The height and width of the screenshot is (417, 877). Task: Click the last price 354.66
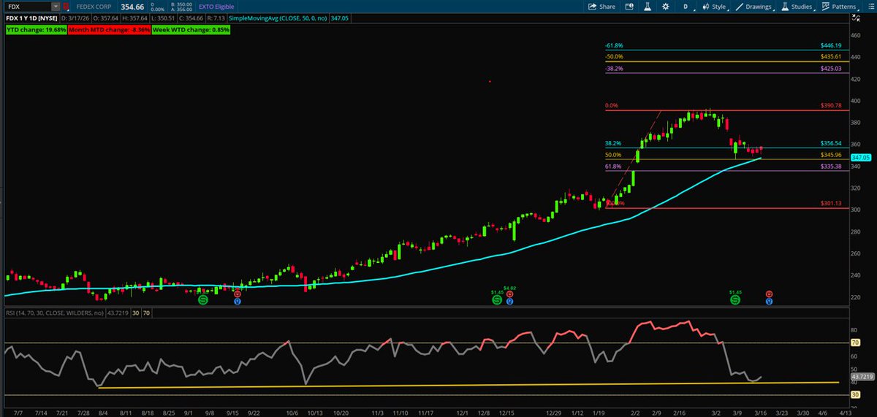point(133,7)
